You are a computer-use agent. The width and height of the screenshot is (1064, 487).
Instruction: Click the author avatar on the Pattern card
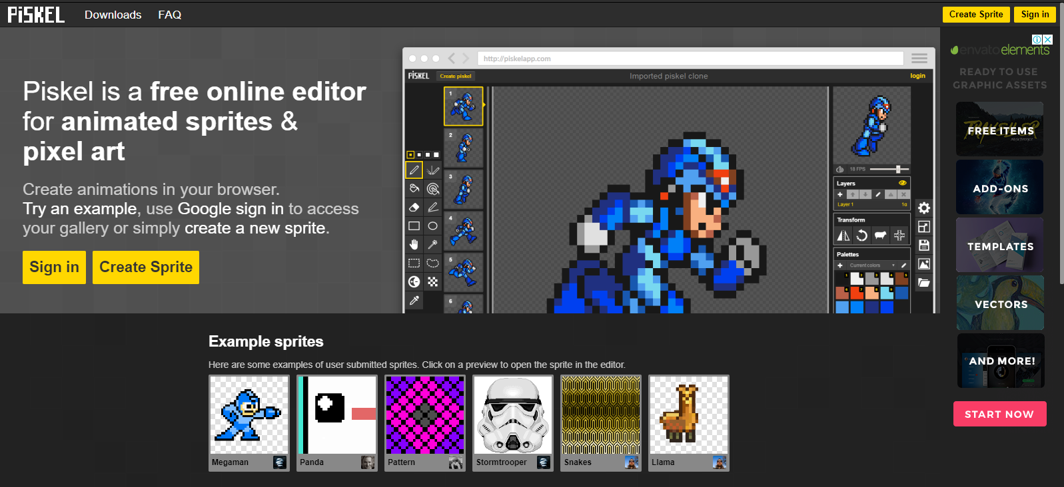coord(456,462)
